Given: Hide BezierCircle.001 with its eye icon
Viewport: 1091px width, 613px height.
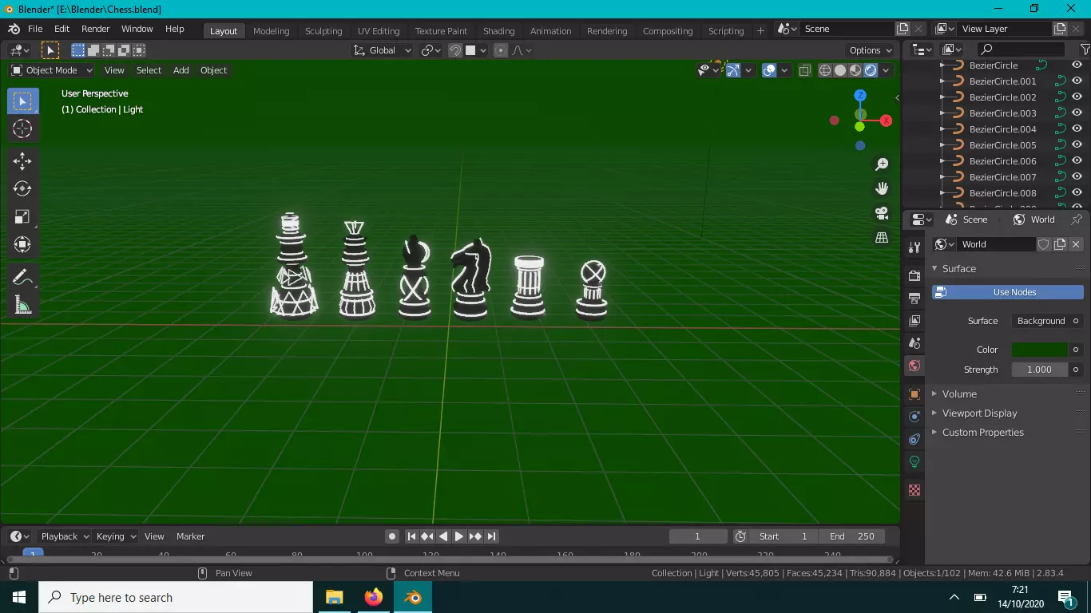Looking at the screenshot, I should (x=1077, y=81).
